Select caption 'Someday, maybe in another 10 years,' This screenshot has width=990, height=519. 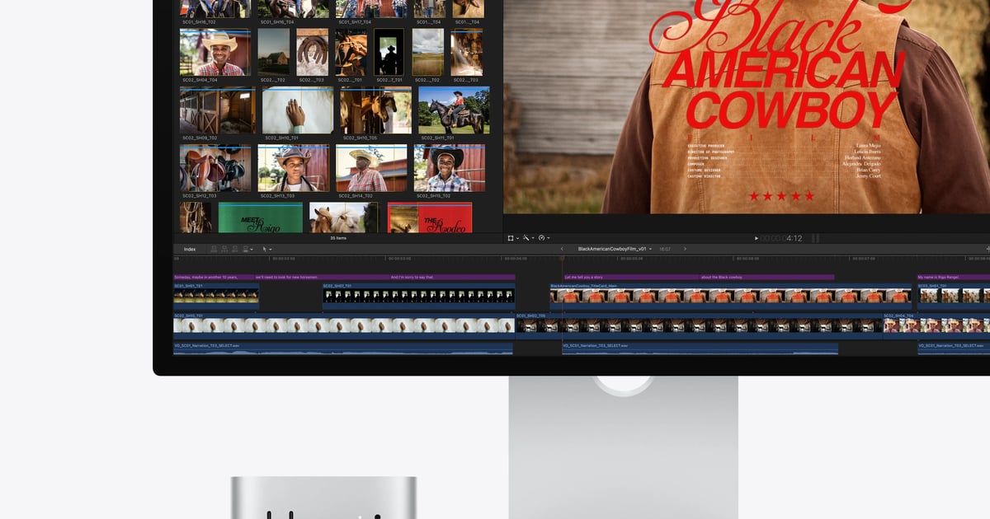click(214, 278)
